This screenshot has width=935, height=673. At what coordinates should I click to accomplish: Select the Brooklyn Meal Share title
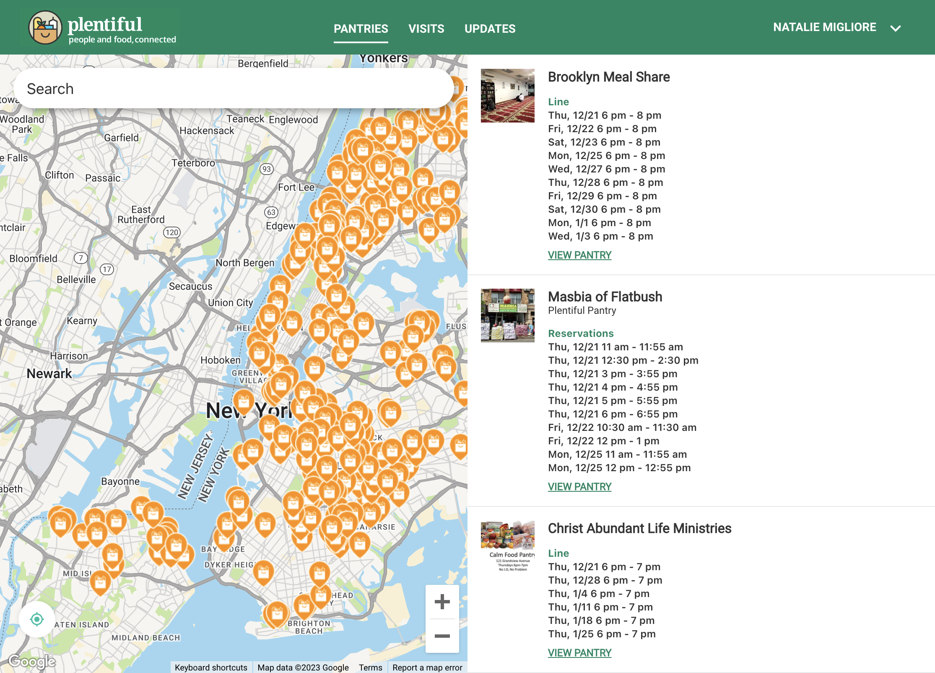609,77
